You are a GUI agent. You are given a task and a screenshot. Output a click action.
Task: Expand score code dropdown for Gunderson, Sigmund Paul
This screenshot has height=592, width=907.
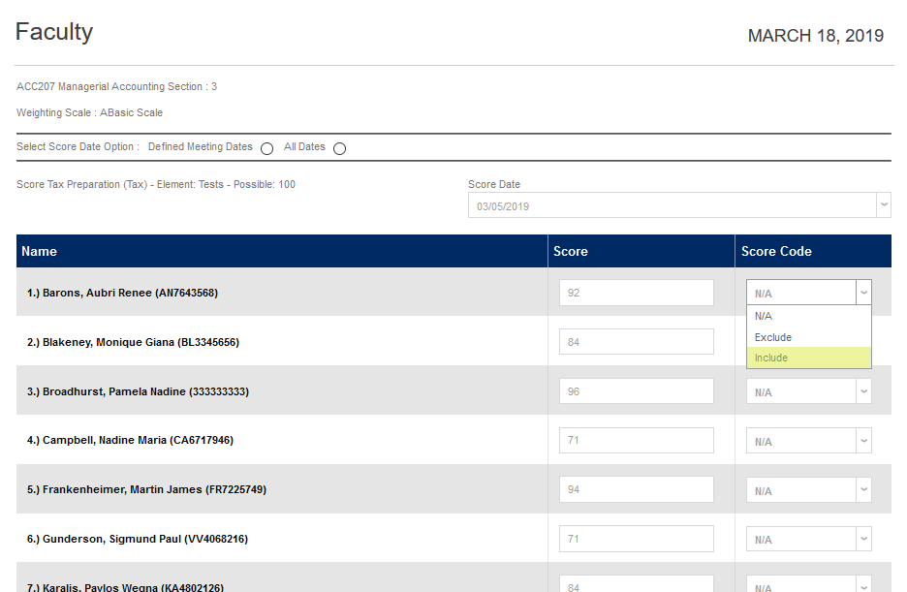(808, 540)
